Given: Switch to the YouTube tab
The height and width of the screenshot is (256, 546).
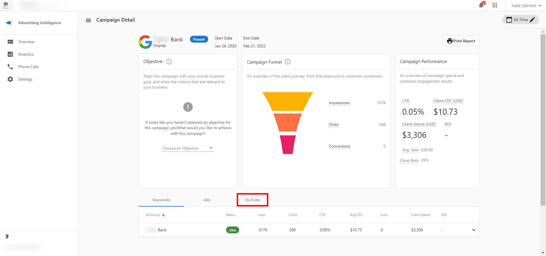Looking at the screenshot, I should [252, 200].
